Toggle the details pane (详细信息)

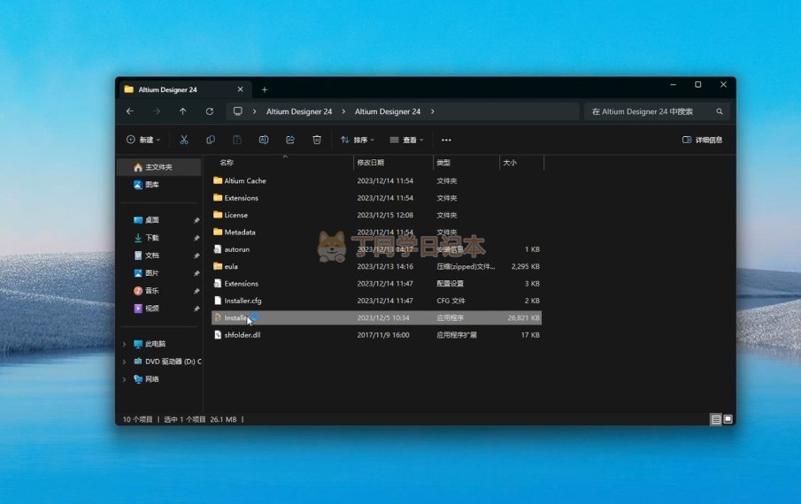coord(702,140)
